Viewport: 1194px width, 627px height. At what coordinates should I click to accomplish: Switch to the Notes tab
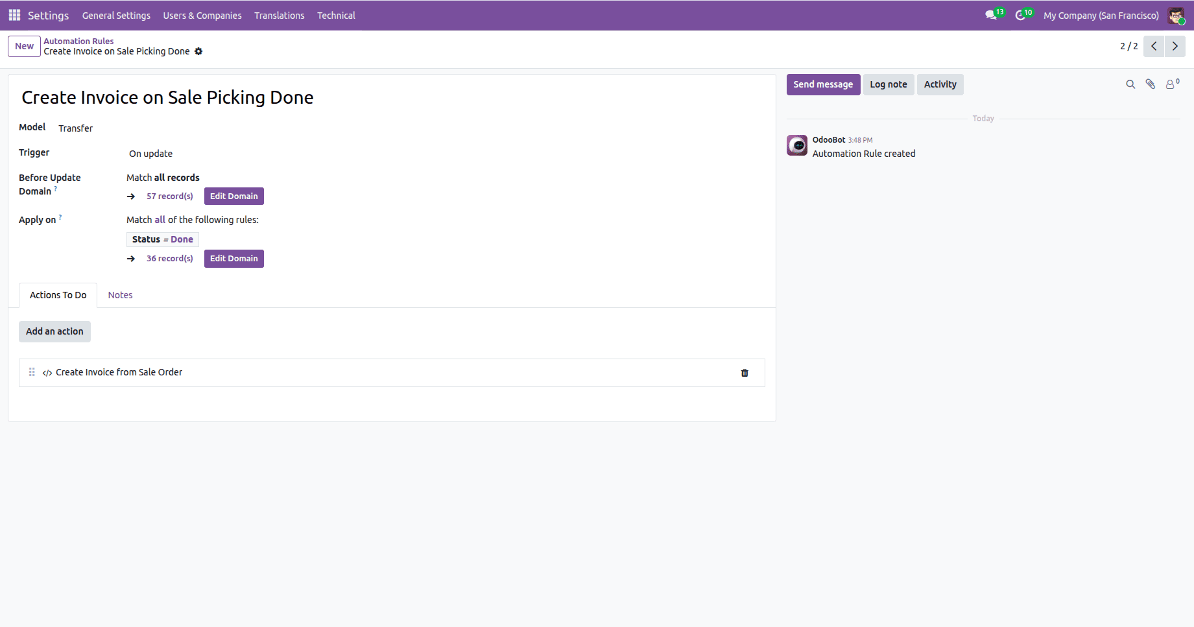[x=120, y=295]
